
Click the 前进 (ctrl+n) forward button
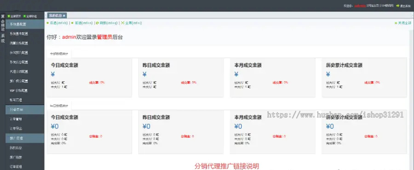click(82, 23)
